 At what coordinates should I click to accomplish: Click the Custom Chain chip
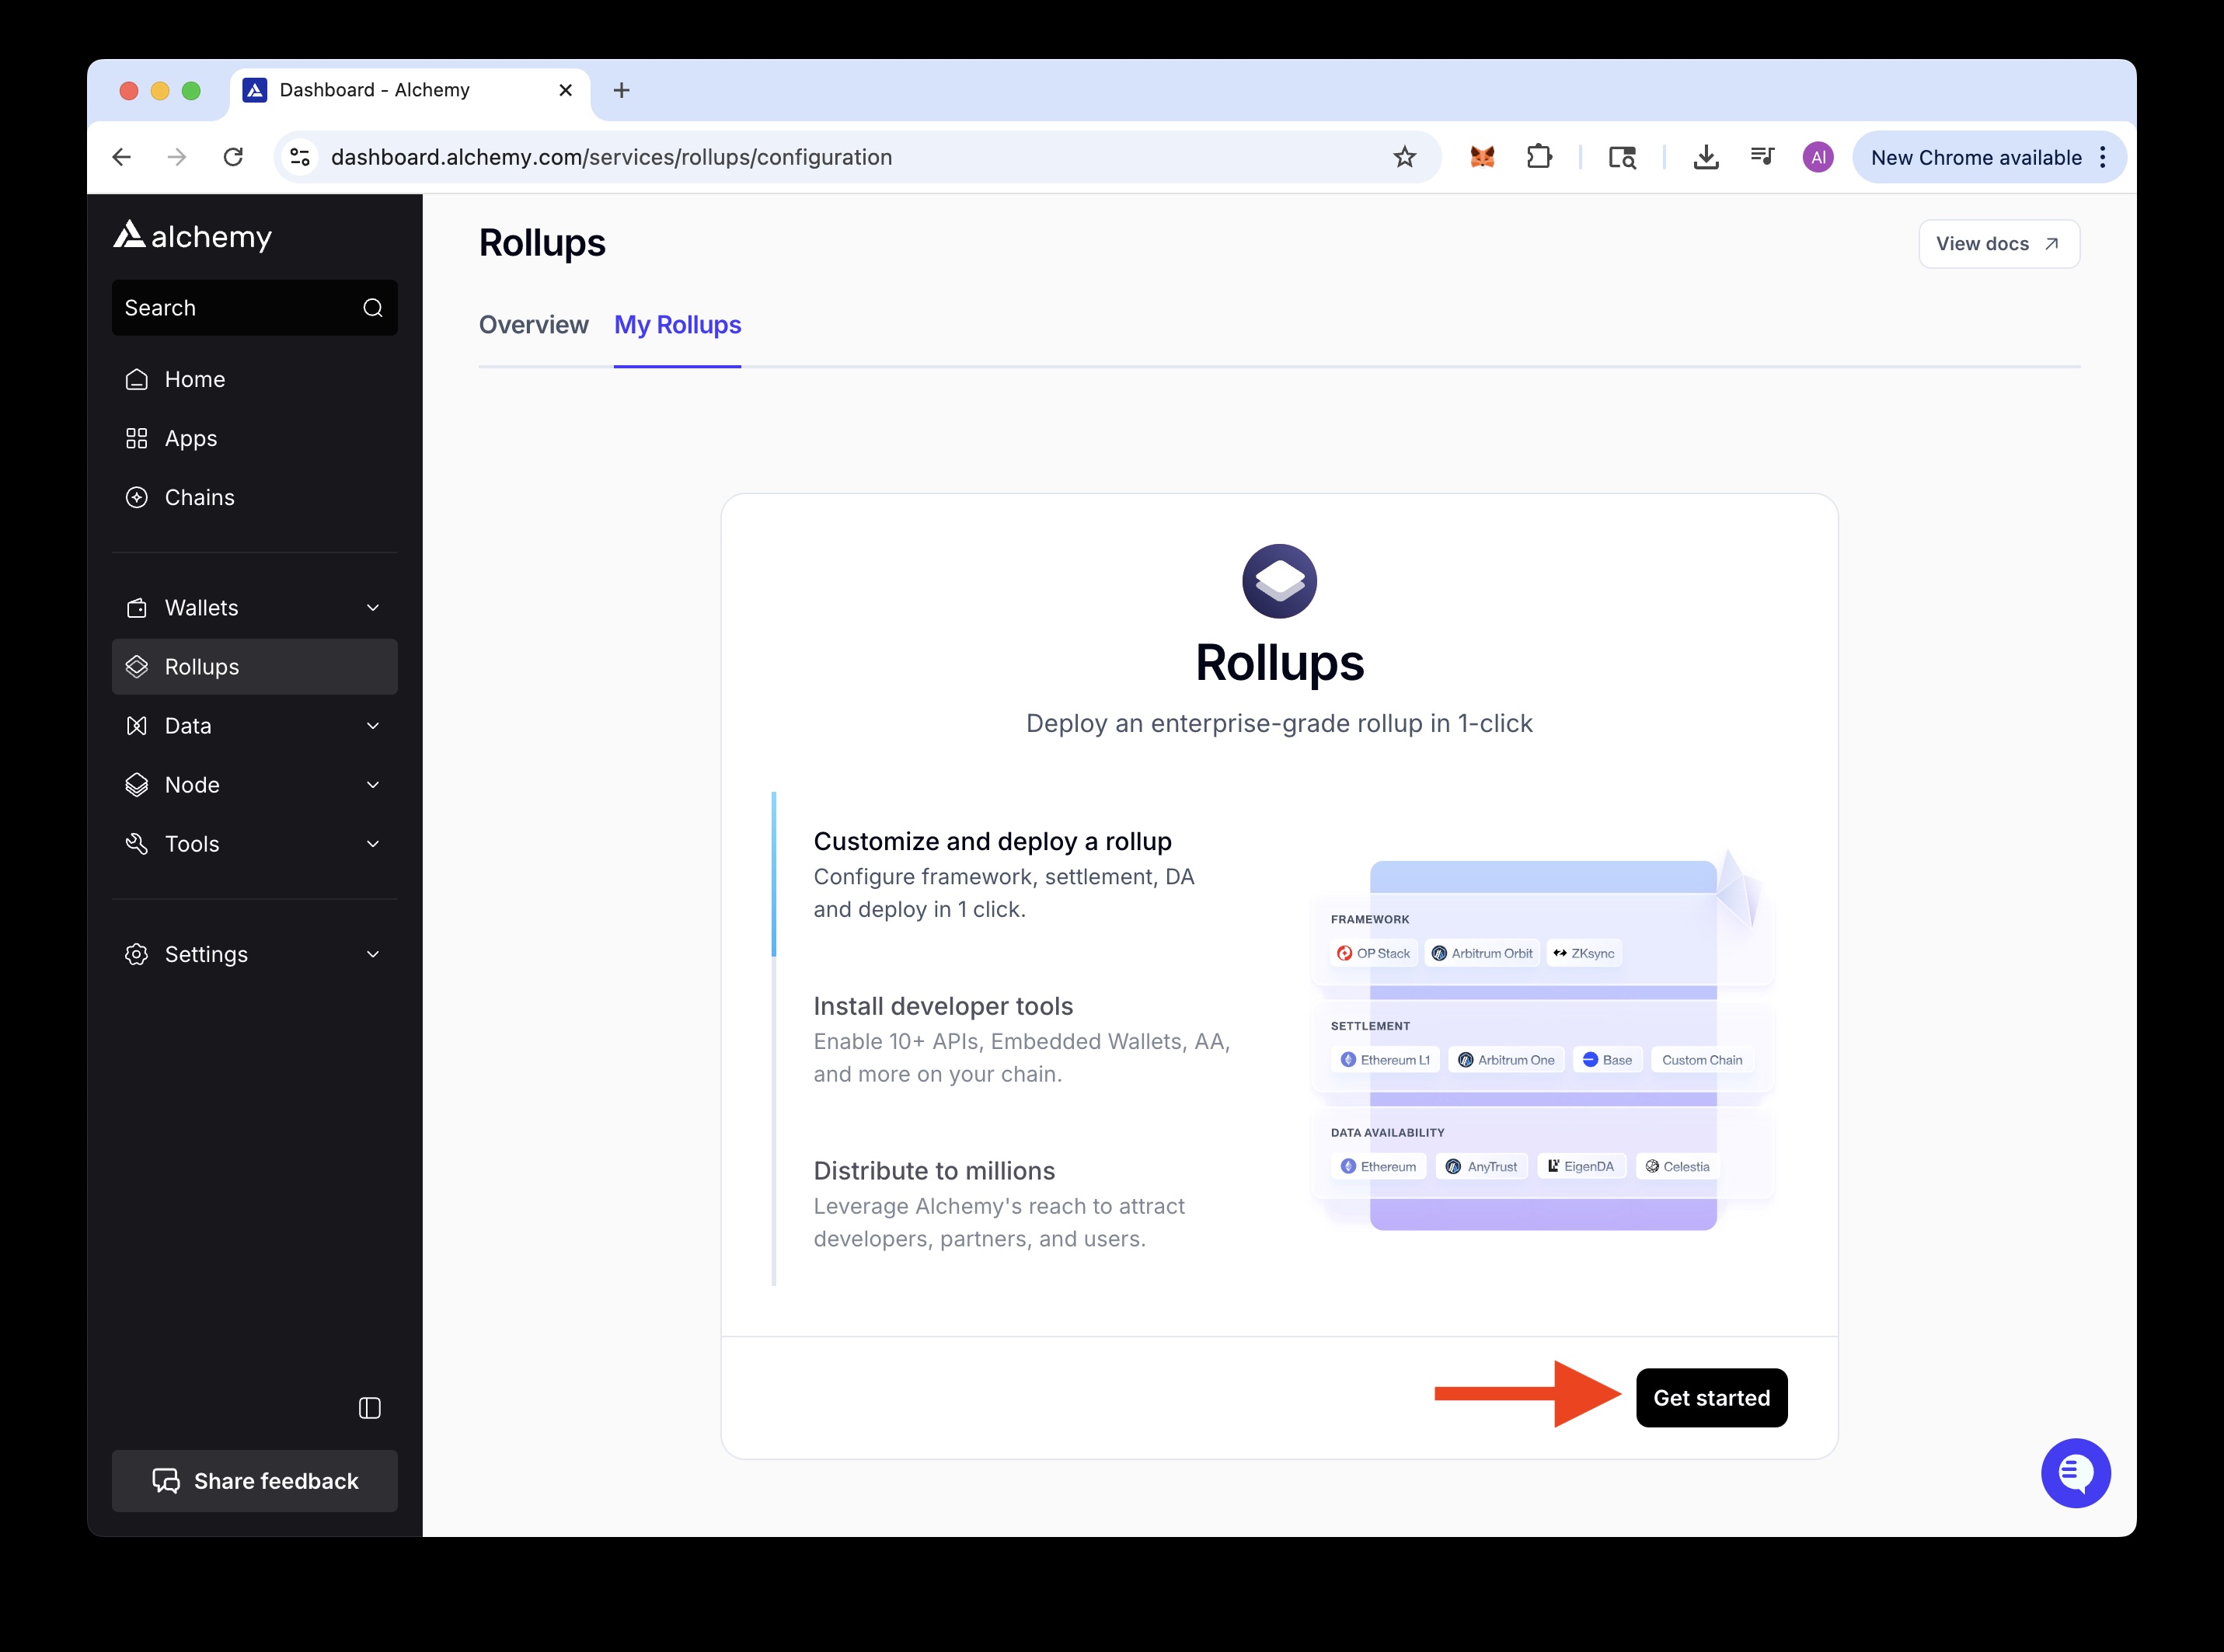[x=1702, y=1060]
